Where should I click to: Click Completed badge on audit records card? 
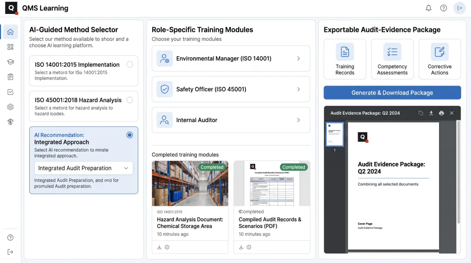point(294,167)
